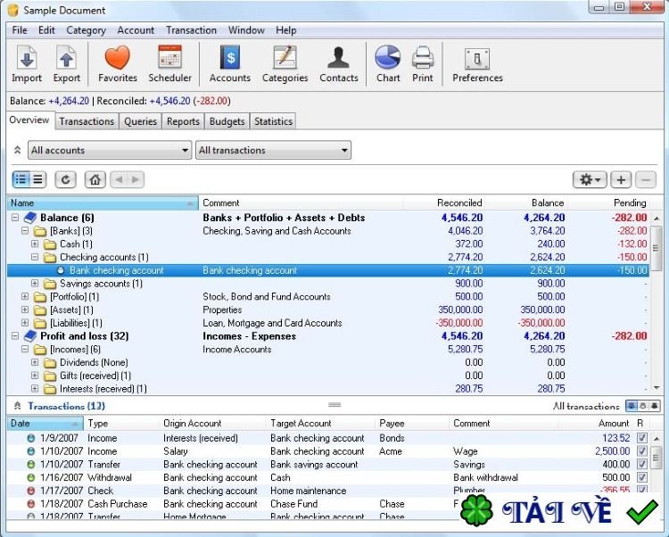Toggle reconciled checkbox for 1/9/2007 Income row
The width and height of the screenshot is (669, 537).
coord(642,439)
